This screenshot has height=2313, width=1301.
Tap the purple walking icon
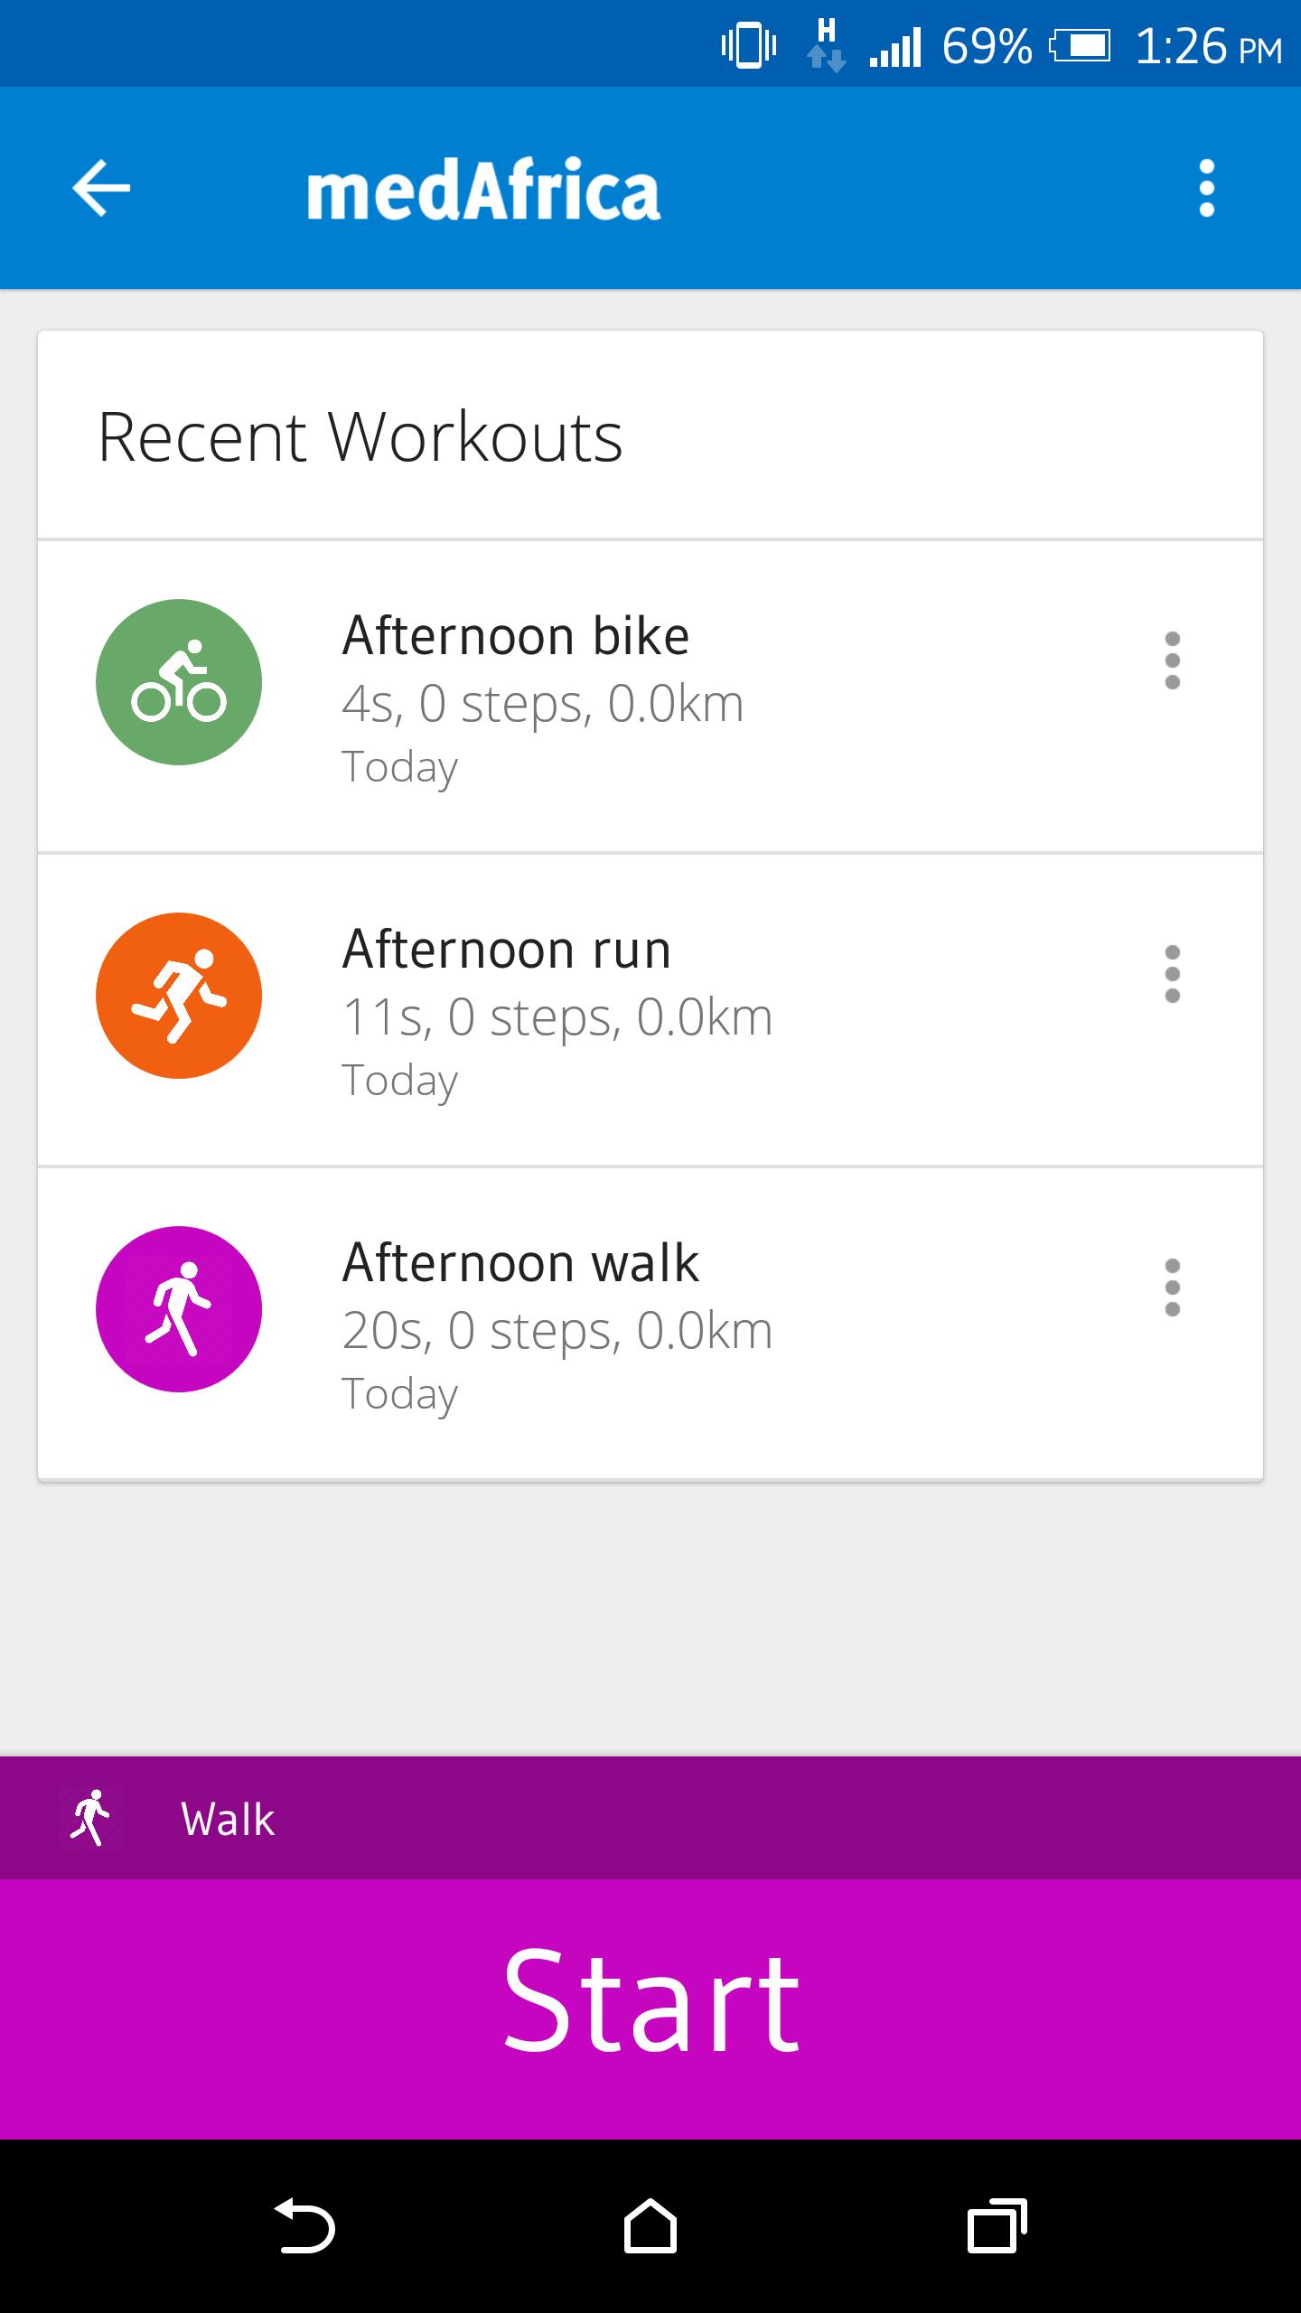coord(179,1309)
